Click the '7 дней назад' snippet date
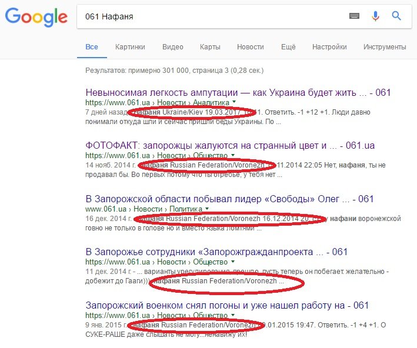Viewport: 417px width, 348px height. (x=106, y=112)
